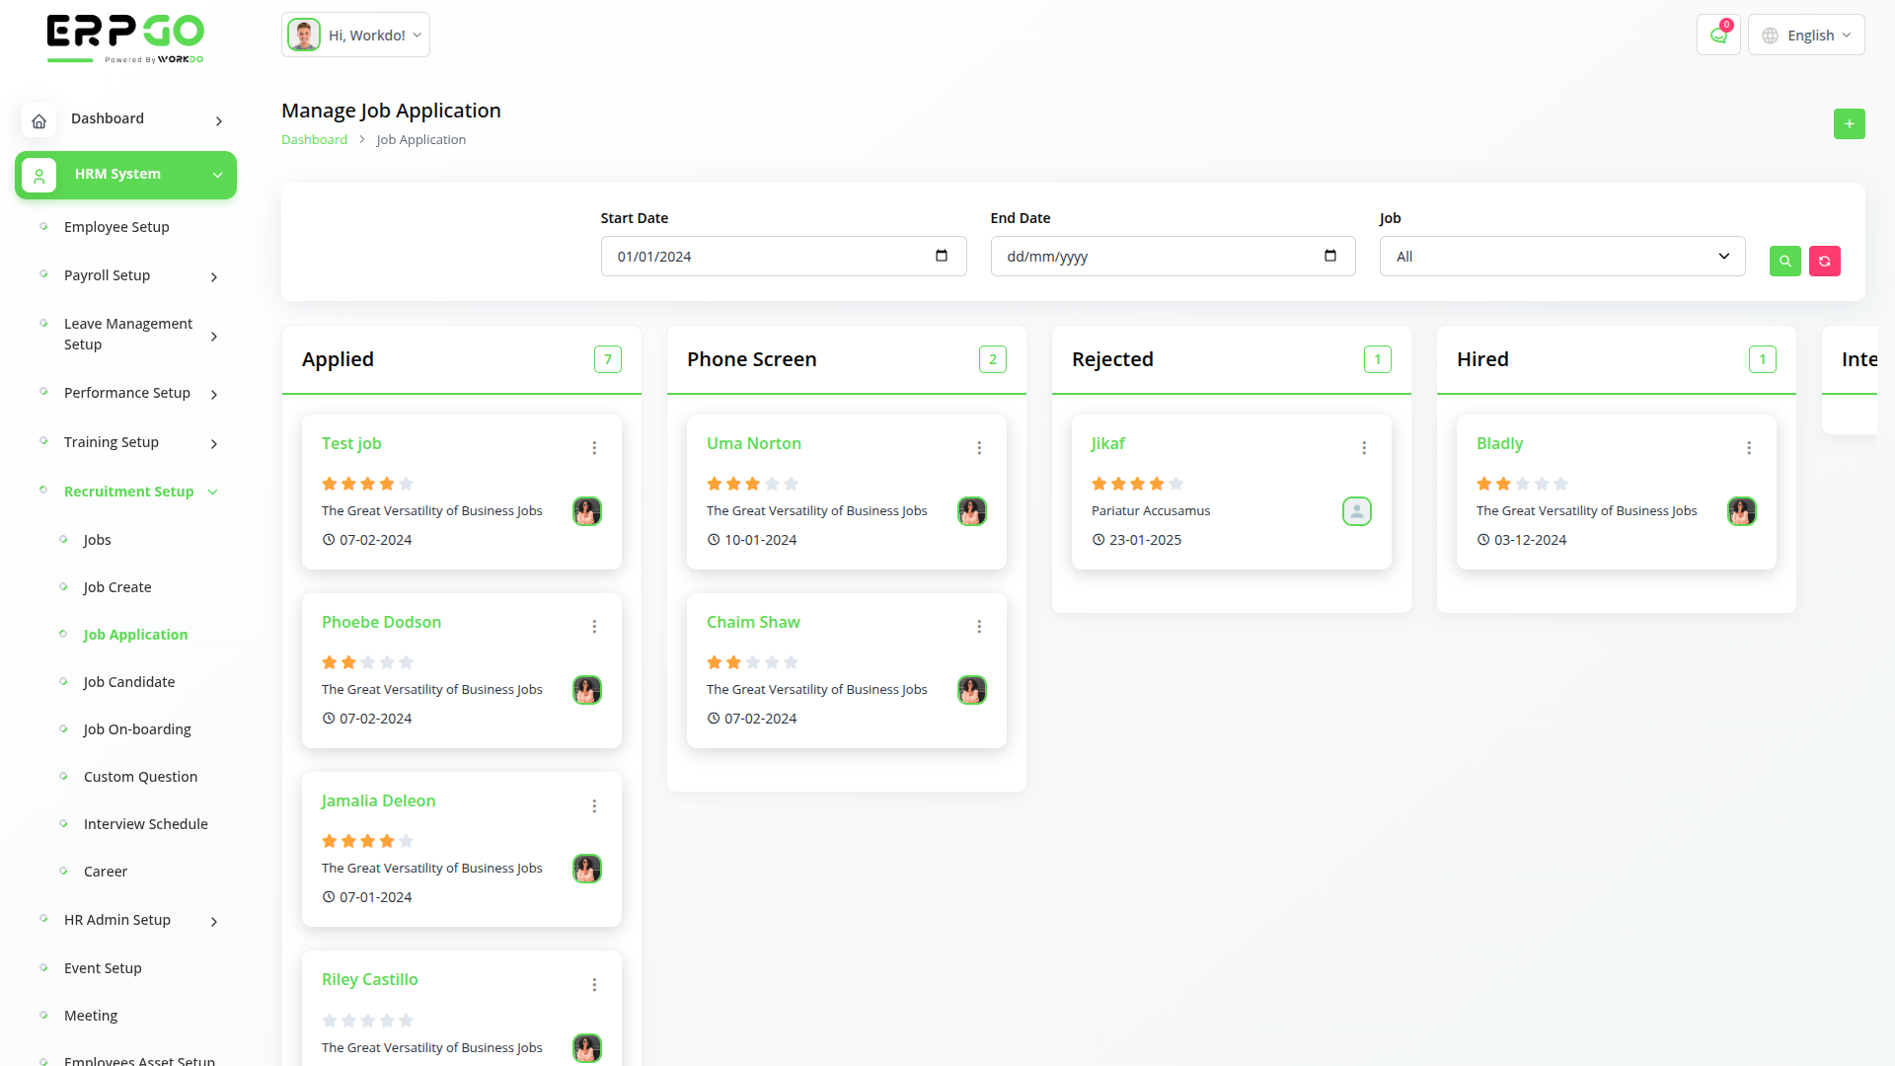Click the green plus create application button
1895x1066 pixels.
(x=1849, y=124)
